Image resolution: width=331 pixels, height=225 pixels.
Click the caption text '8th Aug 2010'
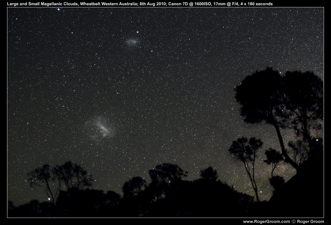click(x=152, y=4)
